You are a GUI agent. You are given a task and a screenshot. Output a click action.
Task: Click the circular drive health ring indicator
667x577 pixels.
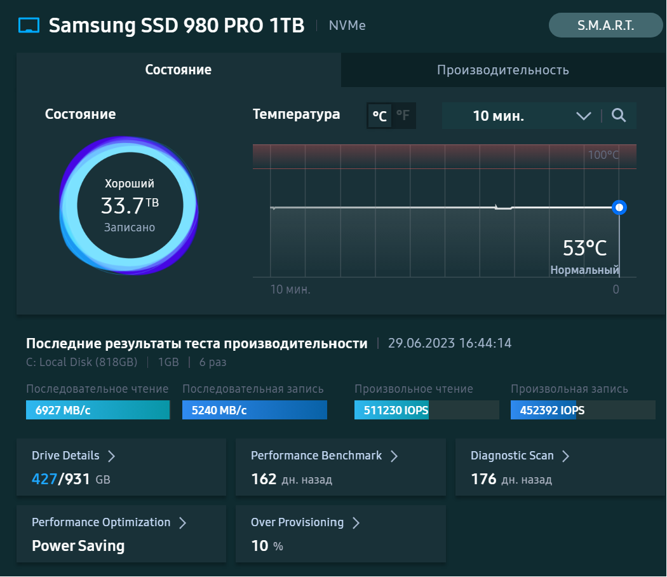coord(130,205)
